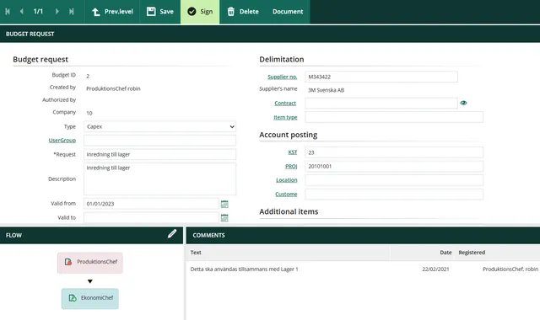
Task: Click the Item type input field
Action: [x=394, y=117]
